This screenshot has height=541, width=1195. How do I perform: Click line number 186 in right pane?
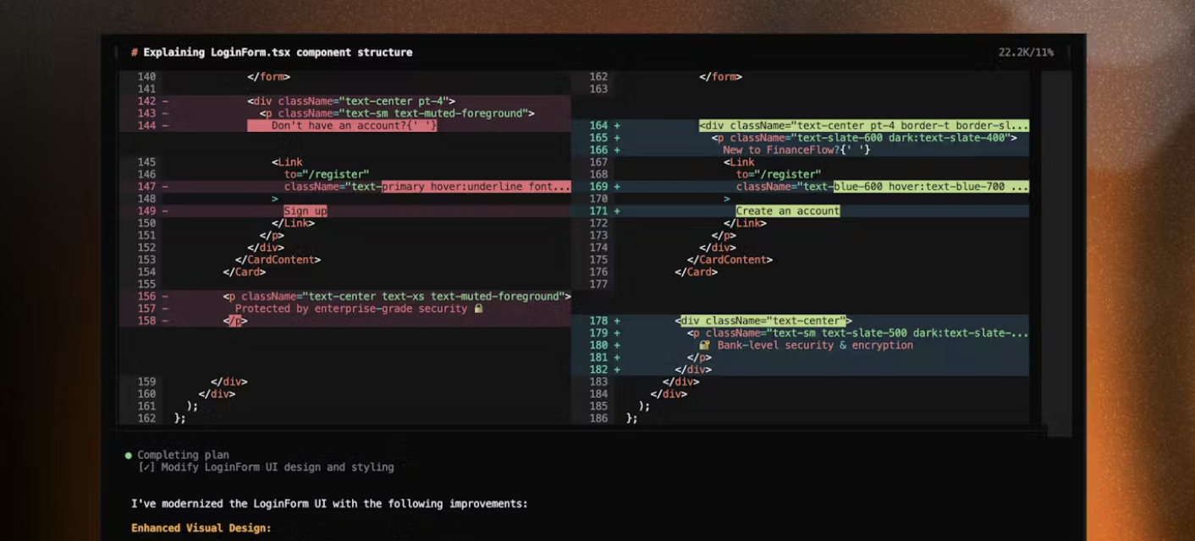tap(598, 418)
